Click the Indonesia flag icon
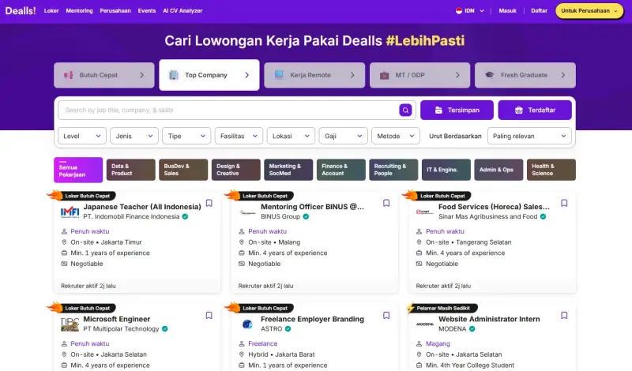The image size is (632, 371). pyautogui.click(x=459, y=11)
